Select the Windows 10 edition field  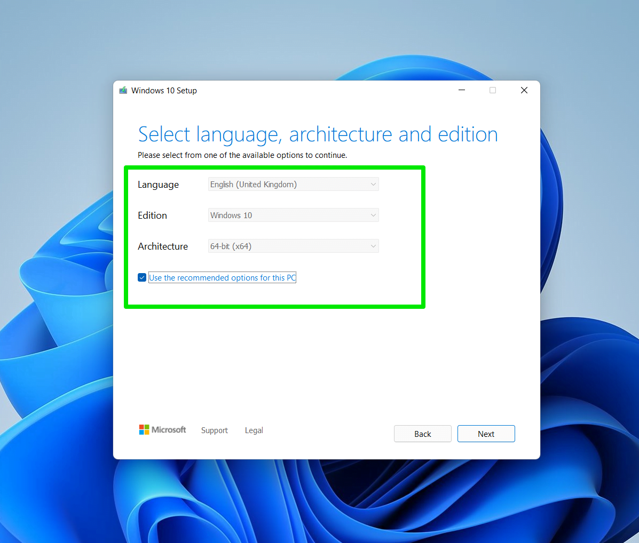click(288, 215)
